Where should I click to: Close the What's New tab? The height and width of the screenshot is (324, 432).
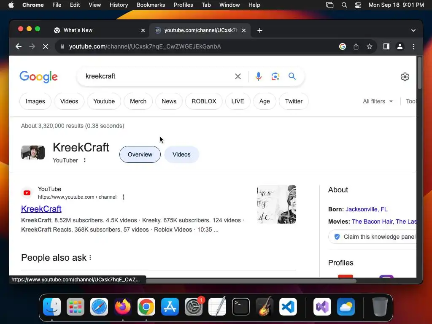pyautogui.click(x=143, y=30)
